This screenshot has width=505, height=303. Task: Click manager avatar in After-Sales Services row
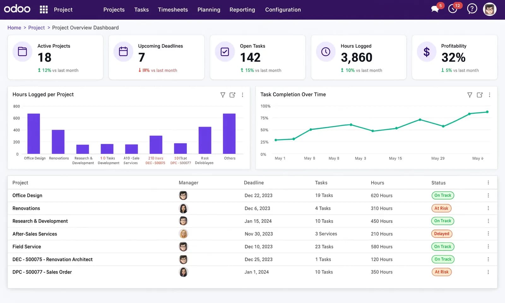183,234
